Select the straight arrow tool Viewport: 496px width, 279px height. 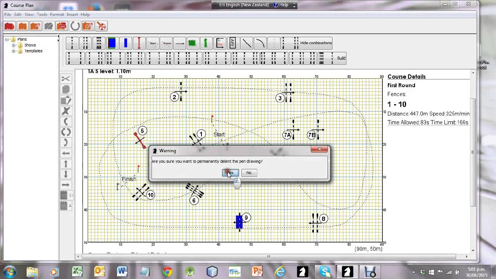click(180, 43)
